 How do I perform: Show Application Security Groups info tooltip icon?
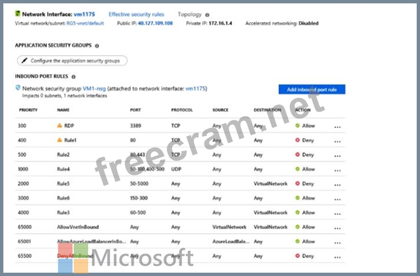pos(97,46)
